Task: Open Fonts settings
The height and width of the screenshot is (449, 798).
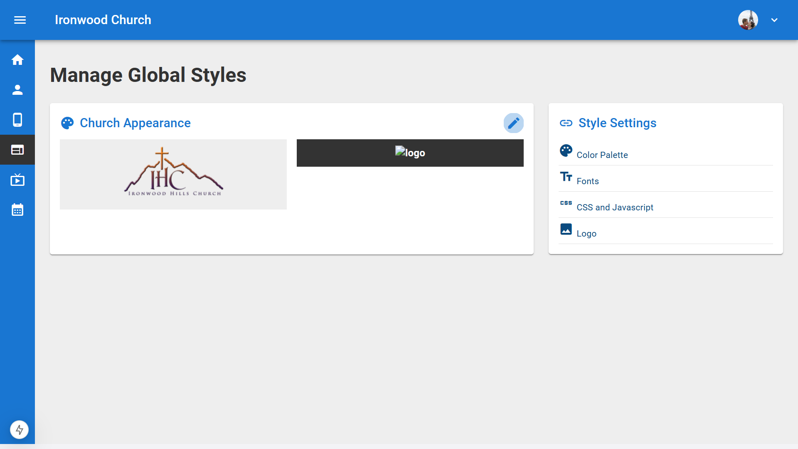Action: [x=587, y=181]
